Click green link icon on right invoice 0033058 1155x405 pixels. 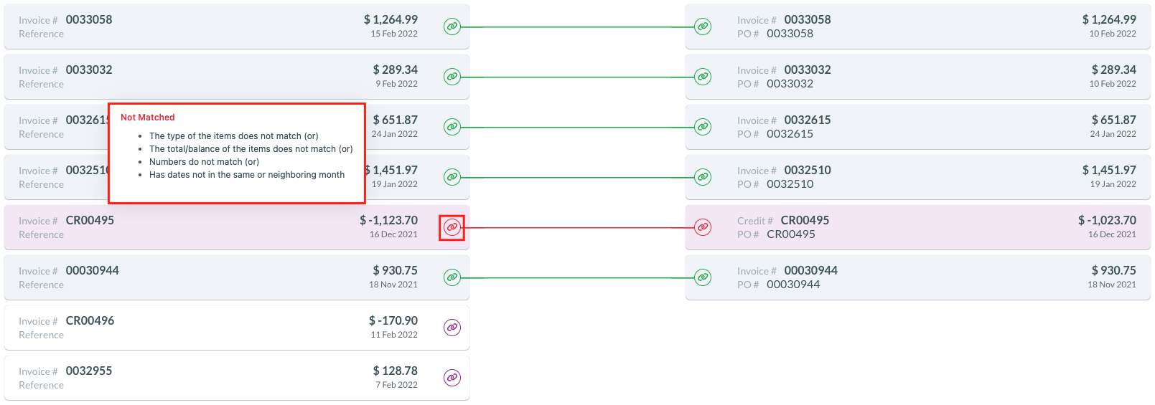703,27
